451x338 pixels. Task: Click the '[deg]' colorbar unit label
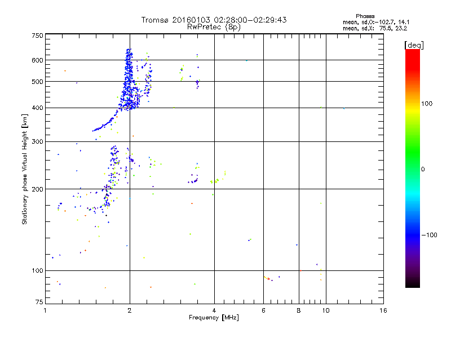(x=414, y=45)
